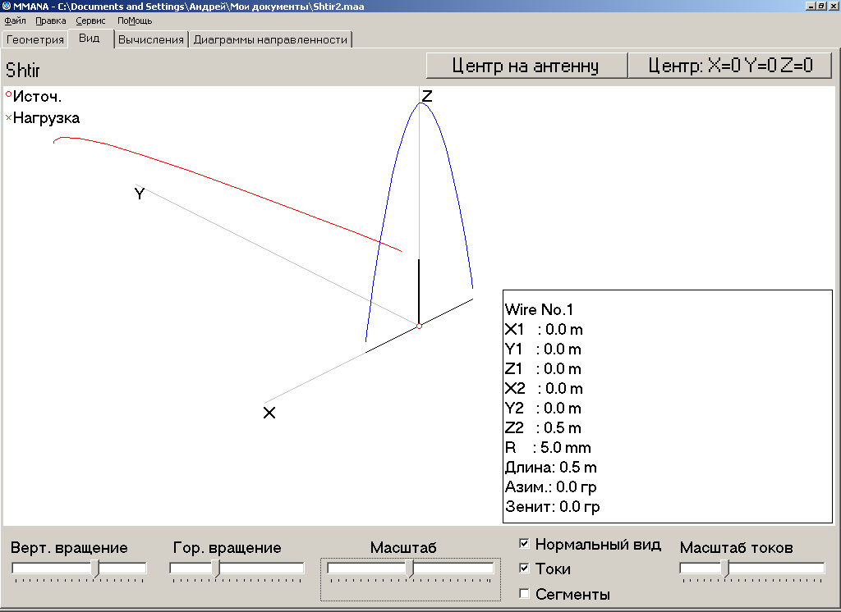Click the X1 : 0.0 m line
The height and width of the screenshot is (612, 841).
(x=544, y=330)
